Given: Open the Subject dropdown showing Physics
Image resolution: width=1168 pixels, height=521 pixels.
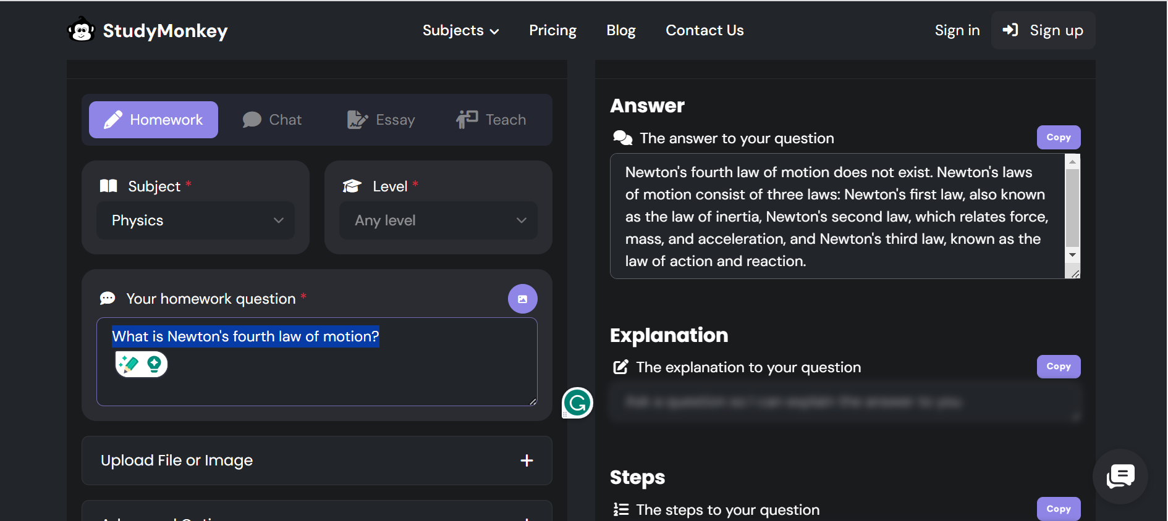Looking at the screenshot, I should coord(195,220).
